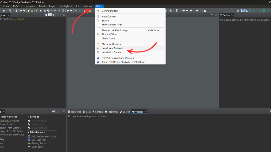Click the search magnifier icon in toolbar

[x=232, y=11]
